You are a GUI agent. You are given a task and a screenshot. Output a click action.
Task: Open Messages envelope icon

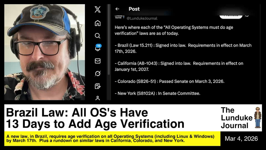point(98,61)
